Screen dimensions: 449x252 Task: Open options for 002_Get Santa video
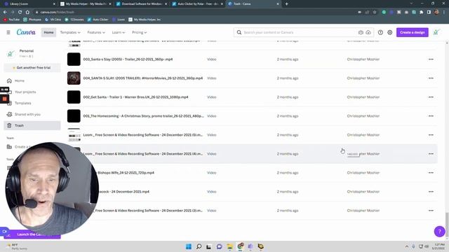[x=431, y=97]
